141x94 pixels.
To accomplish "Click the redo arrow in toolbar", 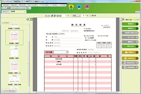I will [x=49, y=16].
